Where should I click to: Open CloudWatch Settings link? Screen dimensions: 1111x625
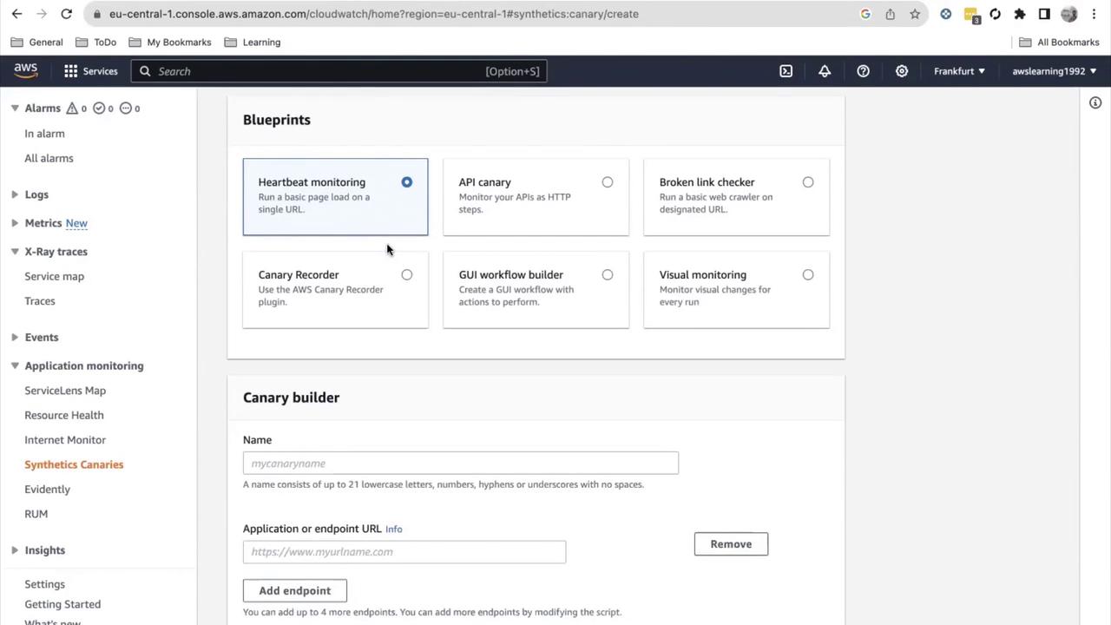pyautogui.click(x=45, y=584)
